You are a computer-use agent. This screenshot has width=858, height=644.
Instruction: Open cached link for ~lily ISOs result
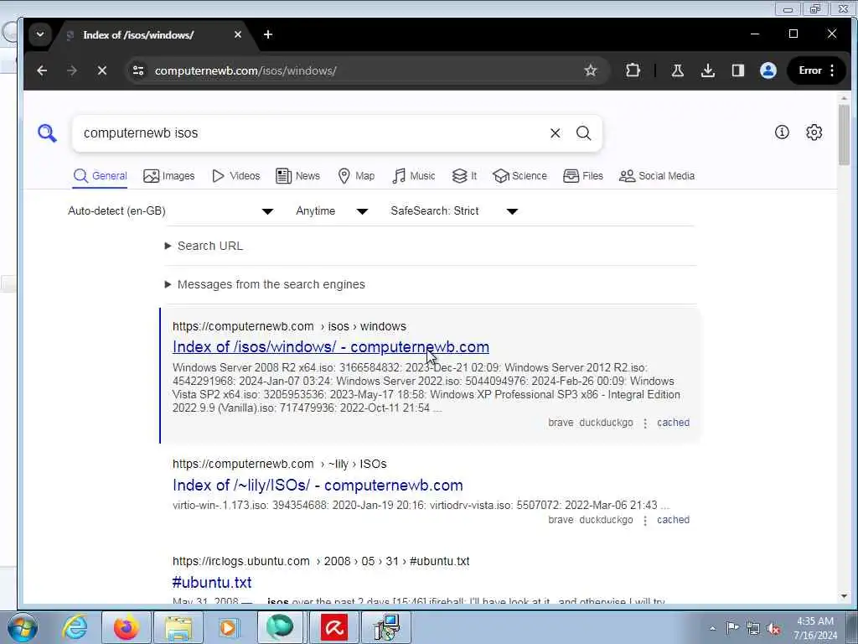(673, 520)
